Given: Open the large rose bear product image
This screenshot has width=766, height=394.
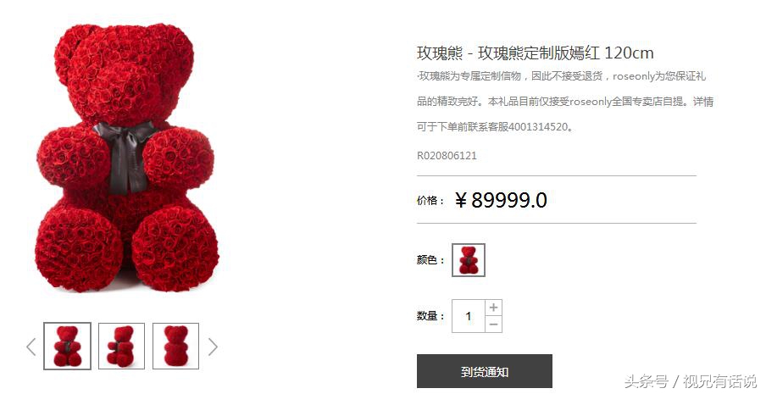Looking at the screenshot, I should point(127,158).
